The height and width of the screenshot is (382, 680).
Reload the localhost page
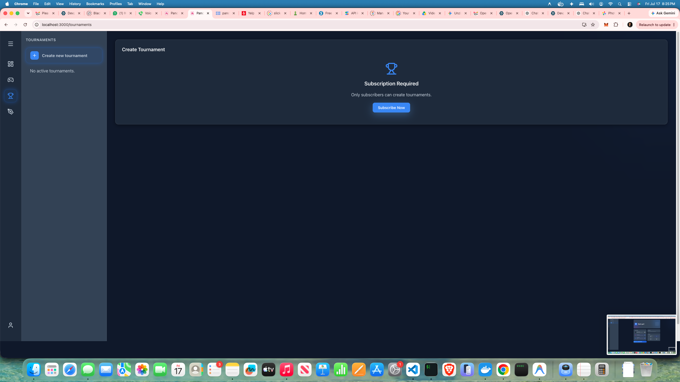(x=25, y=25)
